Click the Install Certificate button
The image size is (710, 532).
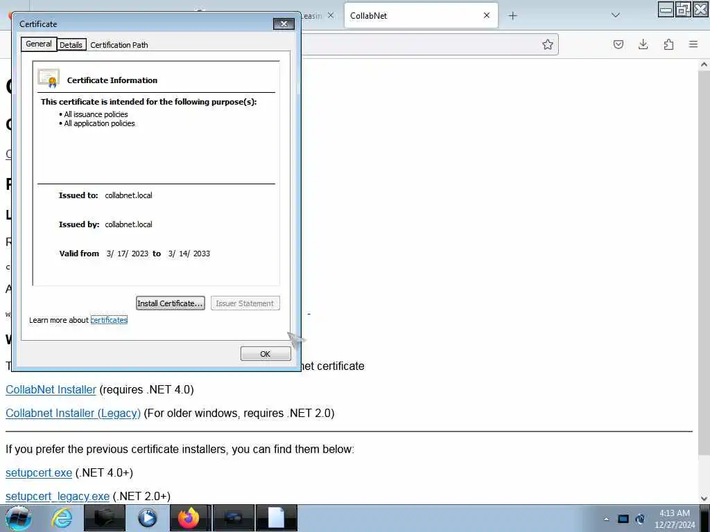point(171,303)
